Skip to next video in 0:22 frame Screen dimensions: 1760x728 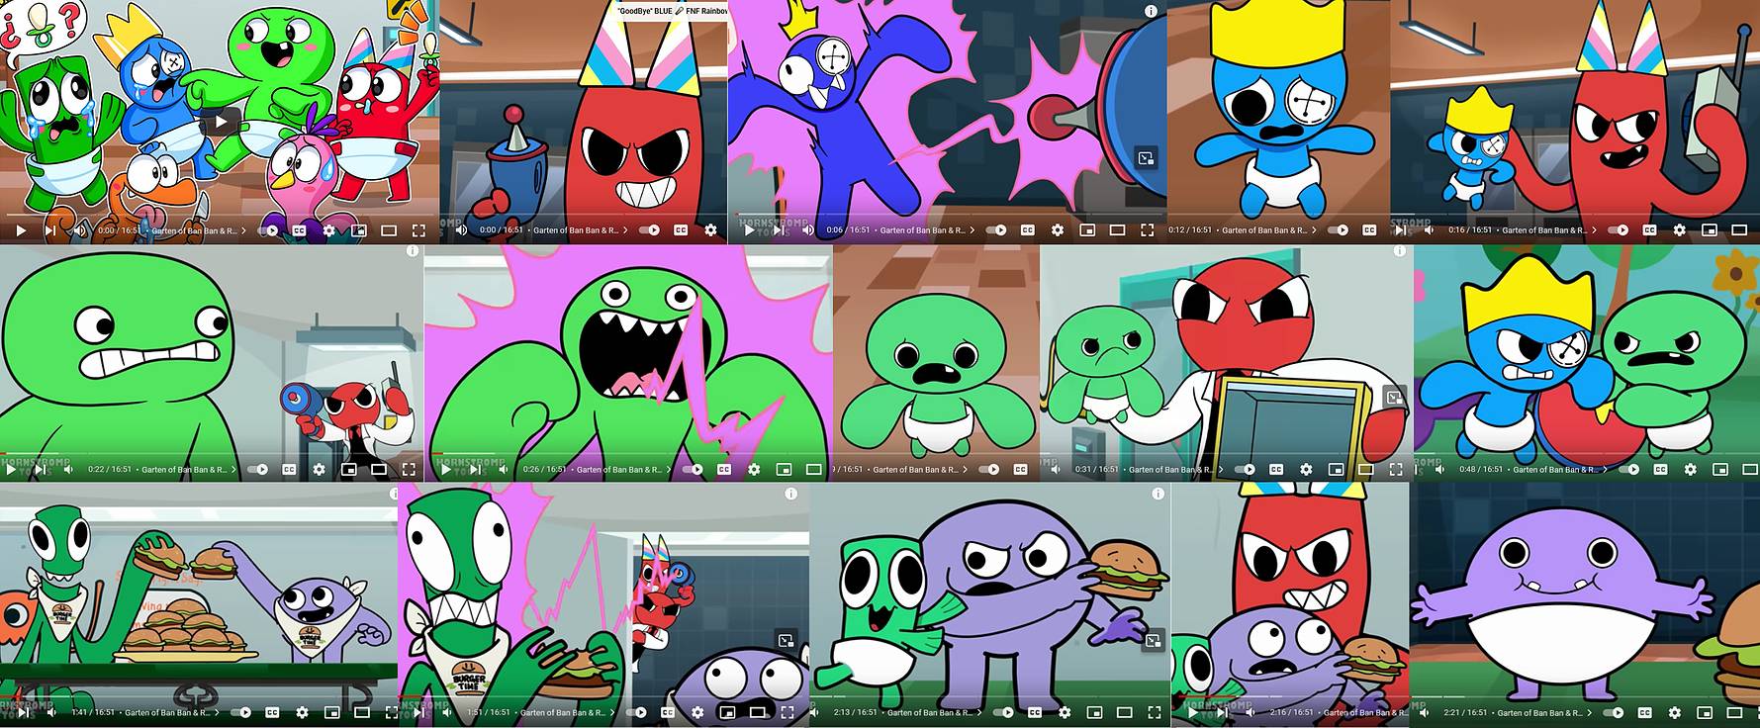click(40, 470)
